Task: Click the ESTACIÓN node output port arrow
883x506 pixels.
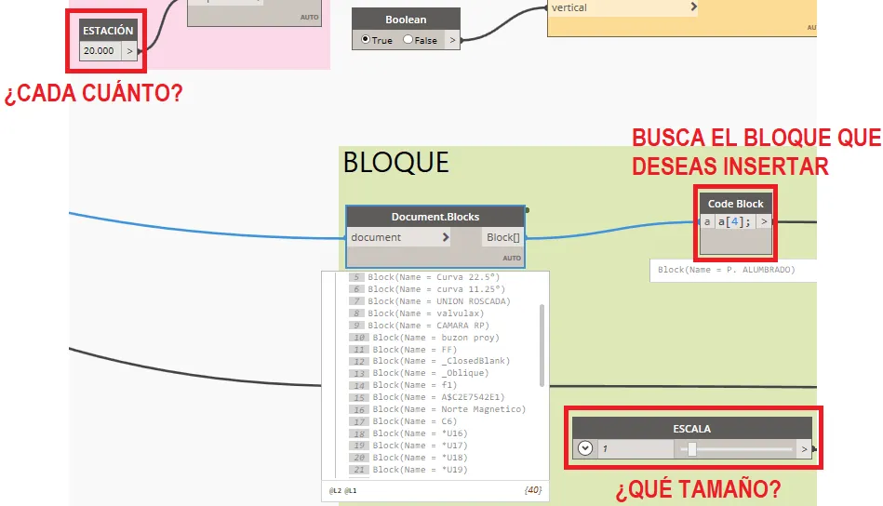Action: [x=129, y=50]
